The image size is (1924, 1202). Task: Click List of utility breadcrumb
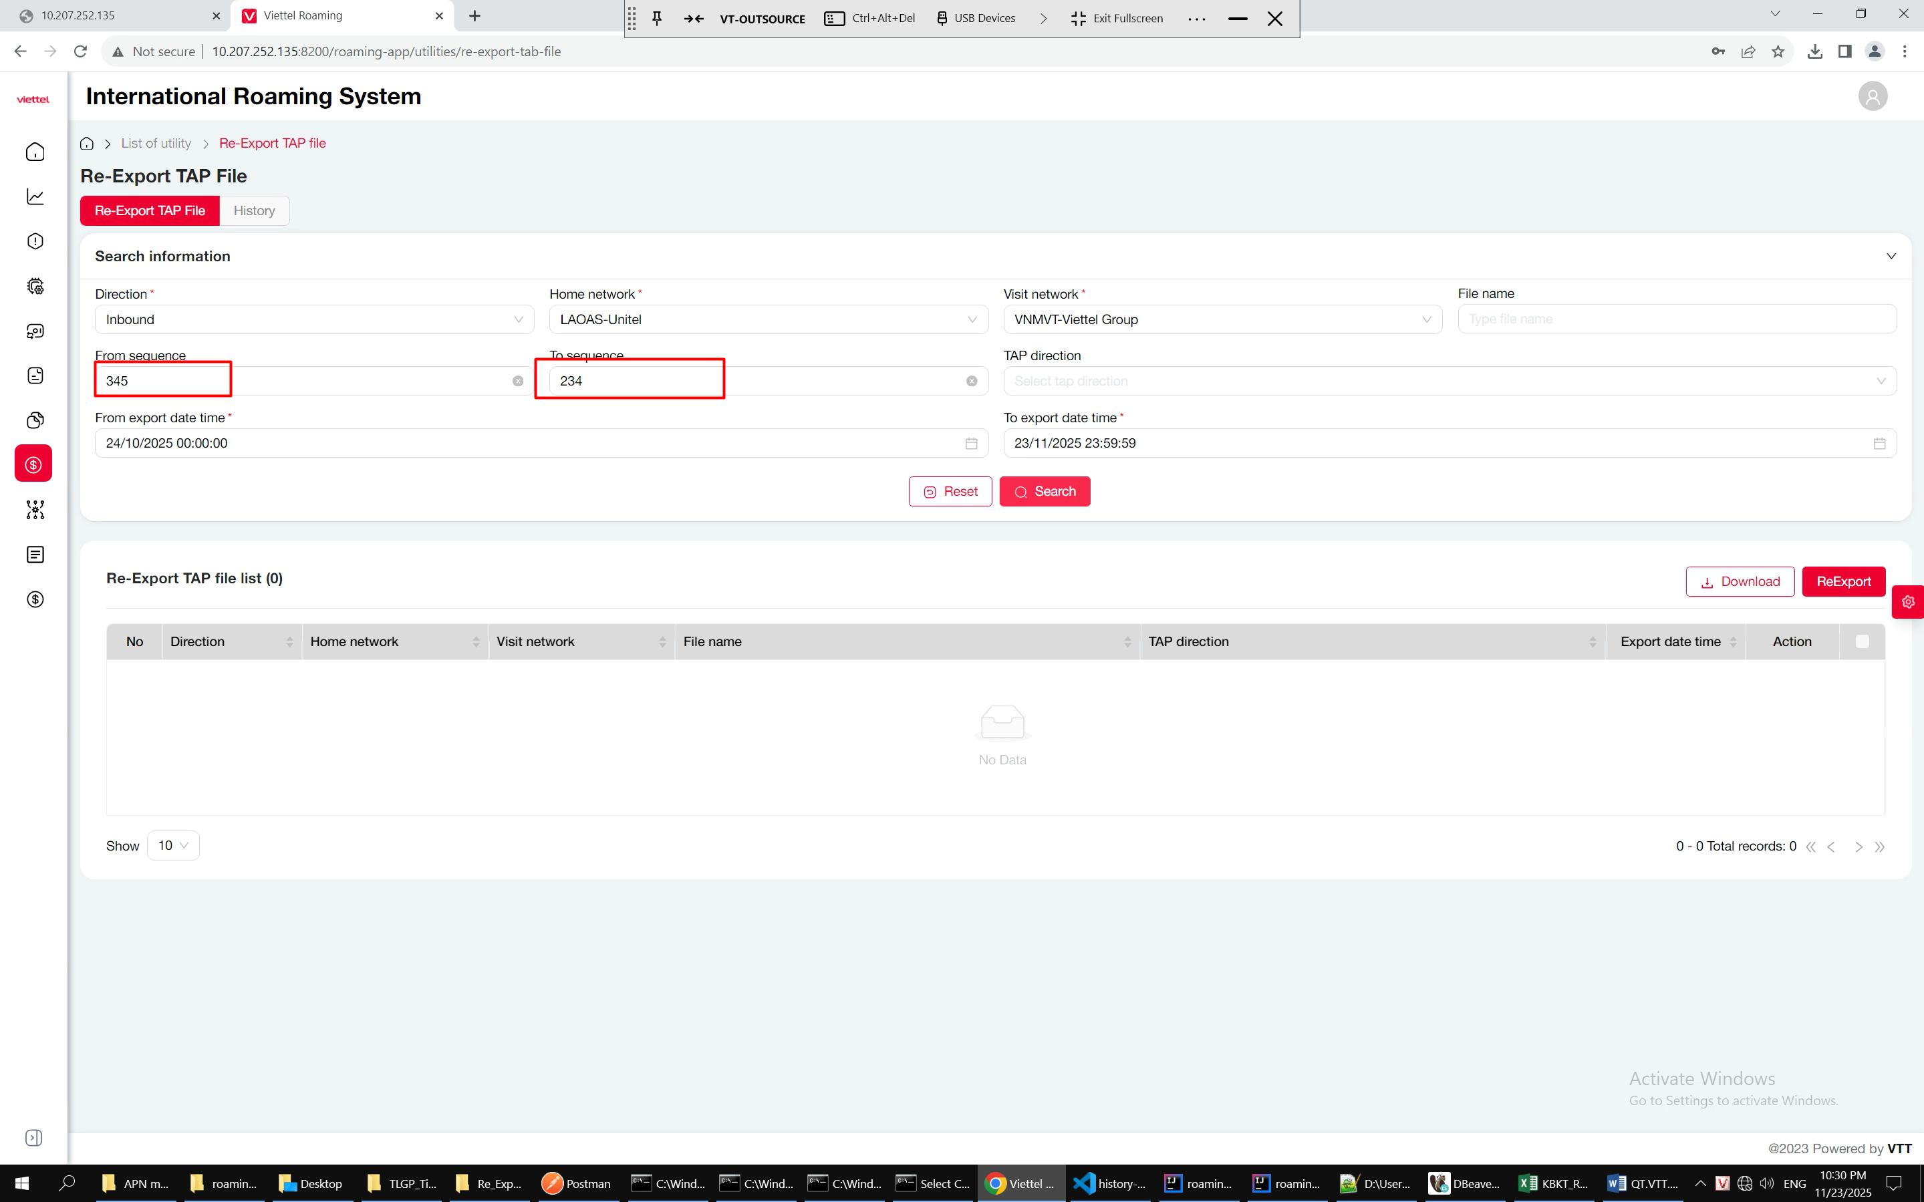pos(156,143)
